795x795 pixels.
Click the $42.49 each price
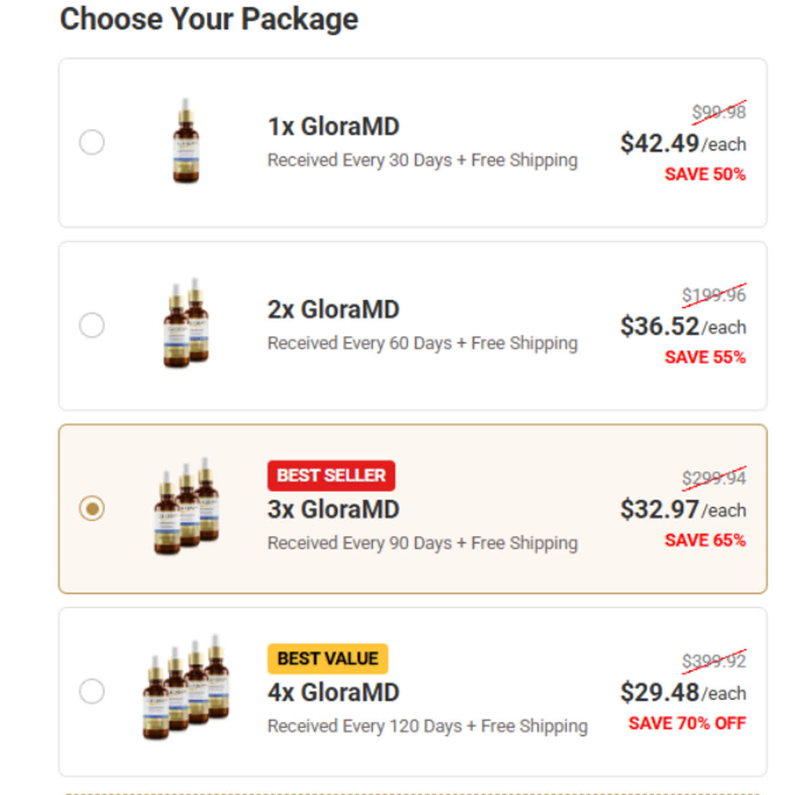pos(683,143)
